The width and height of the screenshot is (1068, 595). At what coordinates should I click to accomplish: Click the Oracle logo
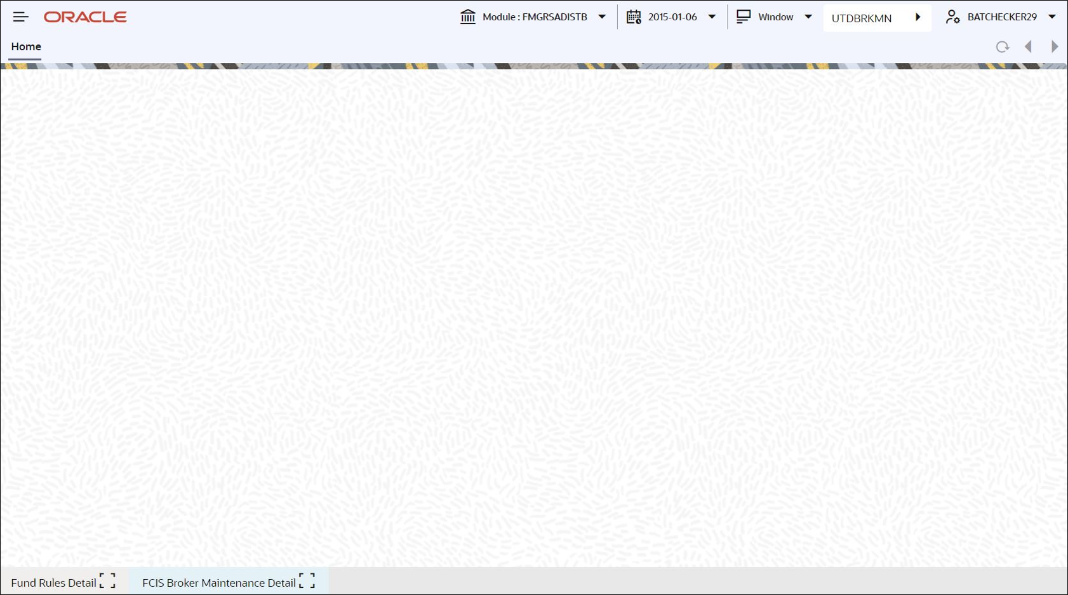[85, 17]
